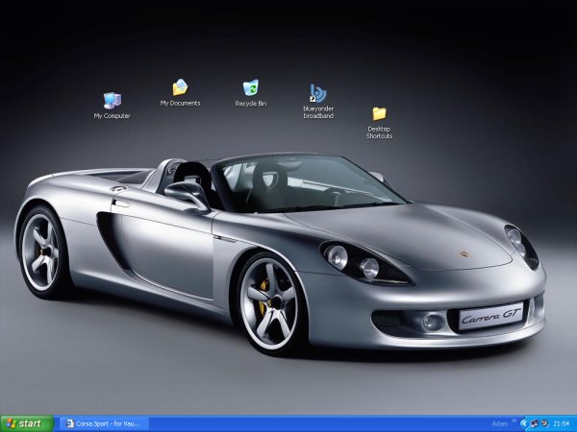Click the blueyonder broadband text label

pyautogui.click(x=318, y=112)
